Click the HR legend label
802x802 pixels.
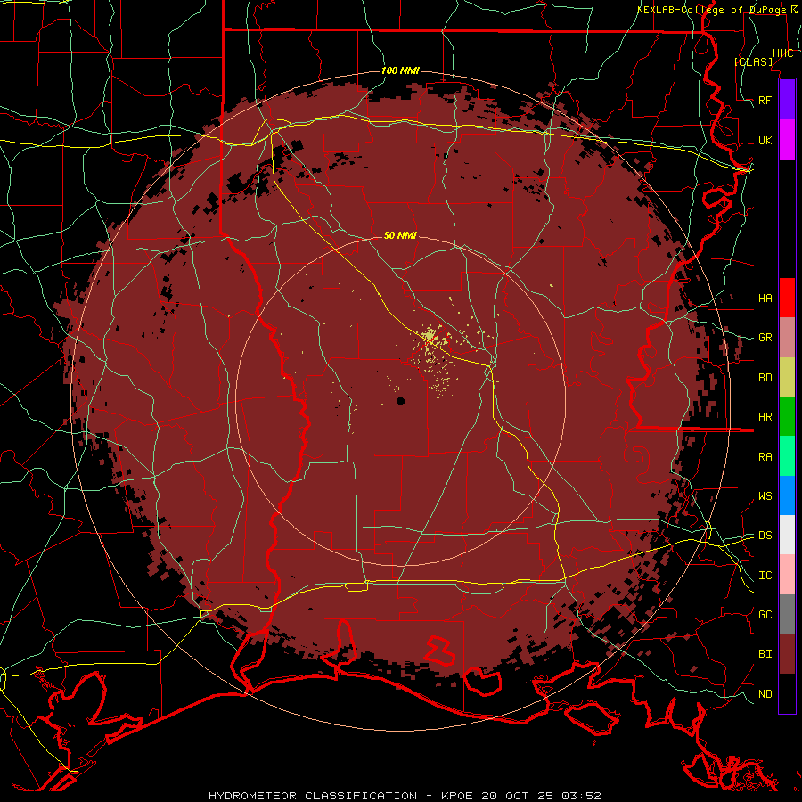tap(765, 417)
